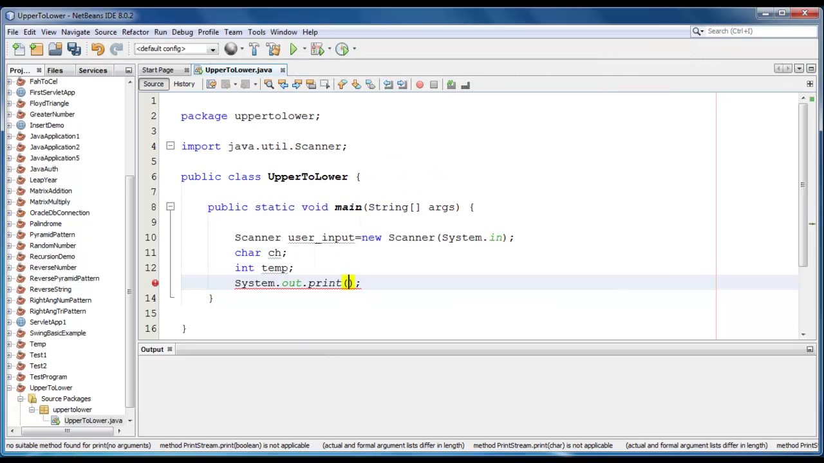Click the Redo toolbar icon
The width and height of the screenshot is (824, 463).
(116, 49)
